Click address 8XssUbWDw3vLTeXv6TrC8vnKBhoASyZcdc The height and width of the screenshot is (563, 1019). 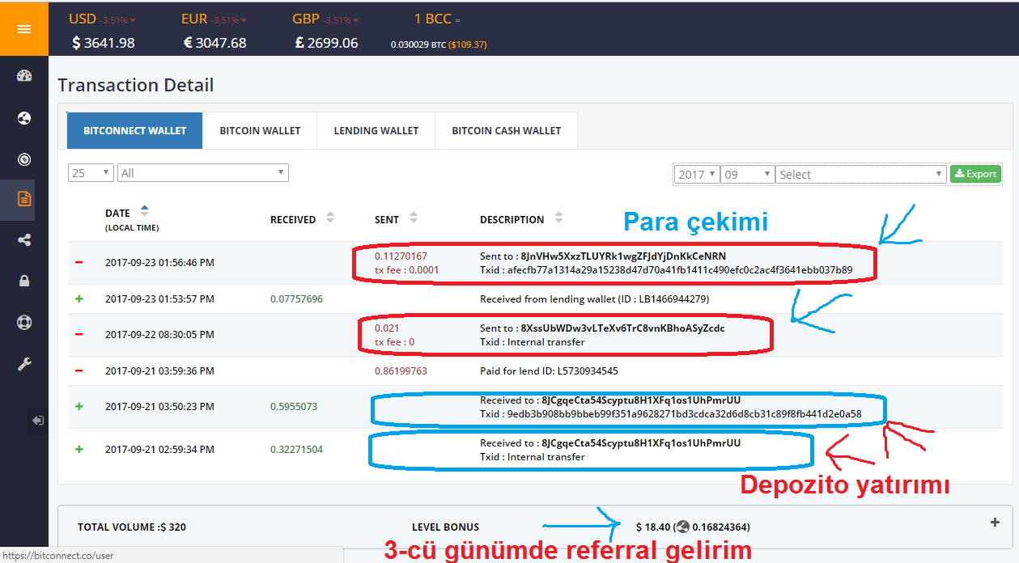tap(622, 328)
